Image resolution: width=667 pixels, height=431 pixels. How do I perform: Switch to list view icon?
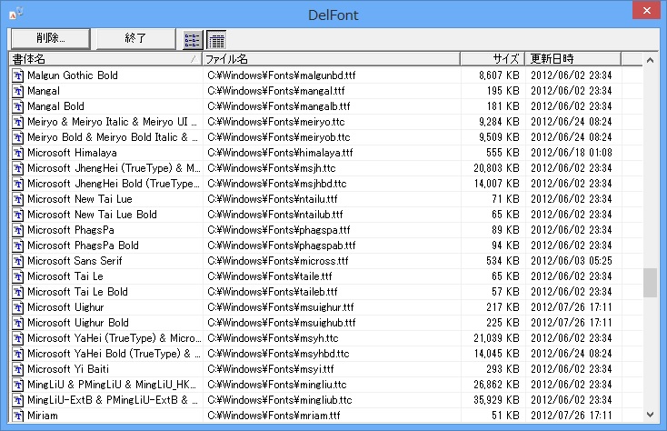[193, 40]
